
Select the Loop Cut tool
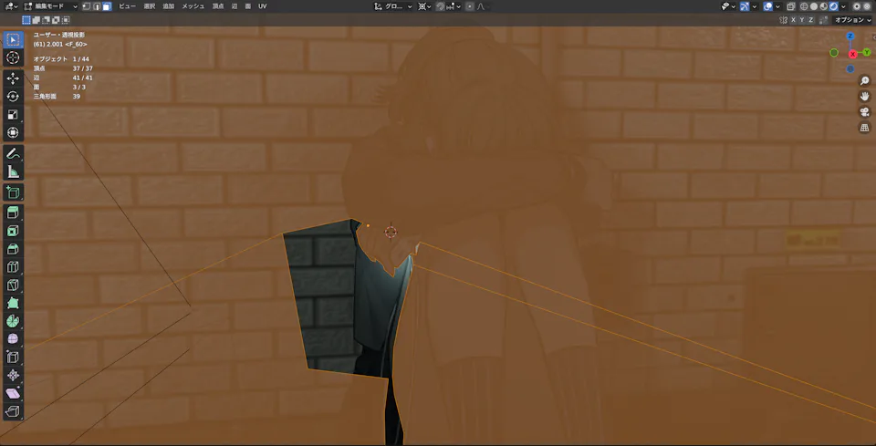(x=13, y=267)
